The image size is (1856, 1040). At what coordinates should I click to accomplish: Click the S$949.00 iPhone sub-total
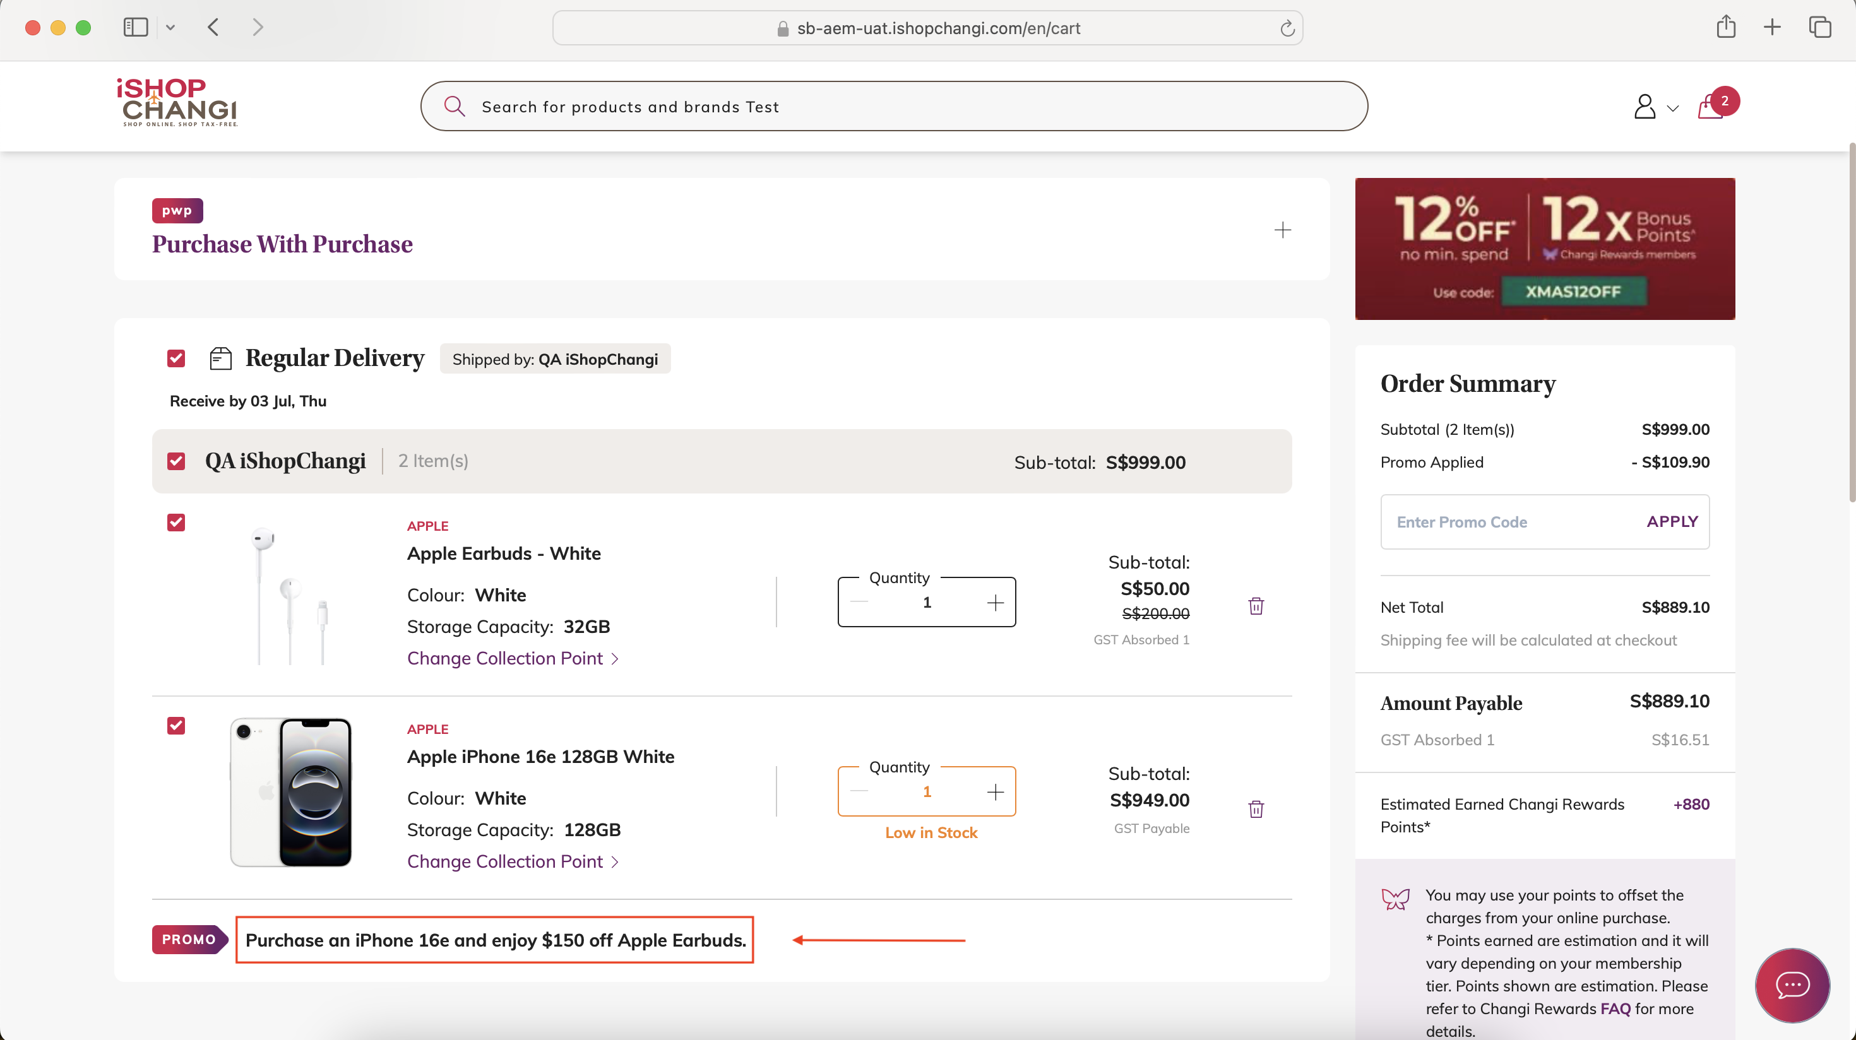[1149, 800]
